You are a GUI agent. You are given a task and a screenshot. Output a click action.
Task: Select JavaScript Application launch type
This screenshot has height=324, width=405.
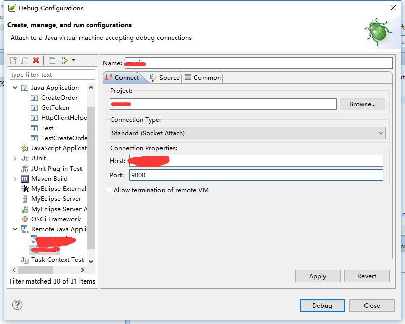click(59, 148)
